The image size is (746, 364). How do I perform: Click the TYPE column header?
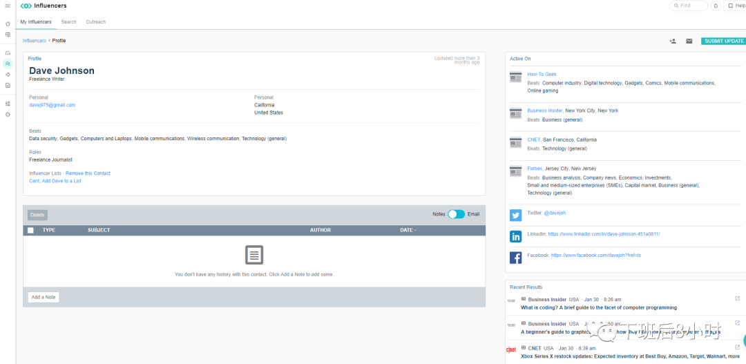point(49,230)
